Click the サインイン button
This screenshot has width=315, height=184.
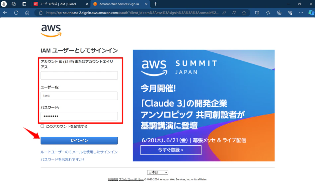(x=79, y=141)
